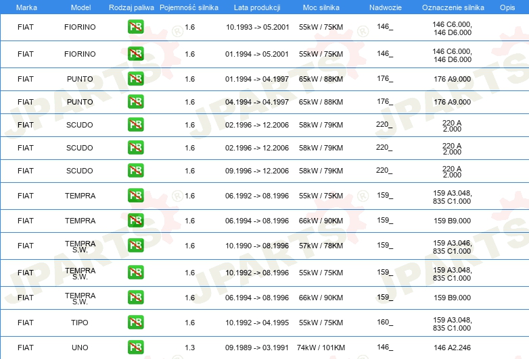Click the Pojemność silnika column header
This screenshot has width=529, height=359.
(189, 7)
